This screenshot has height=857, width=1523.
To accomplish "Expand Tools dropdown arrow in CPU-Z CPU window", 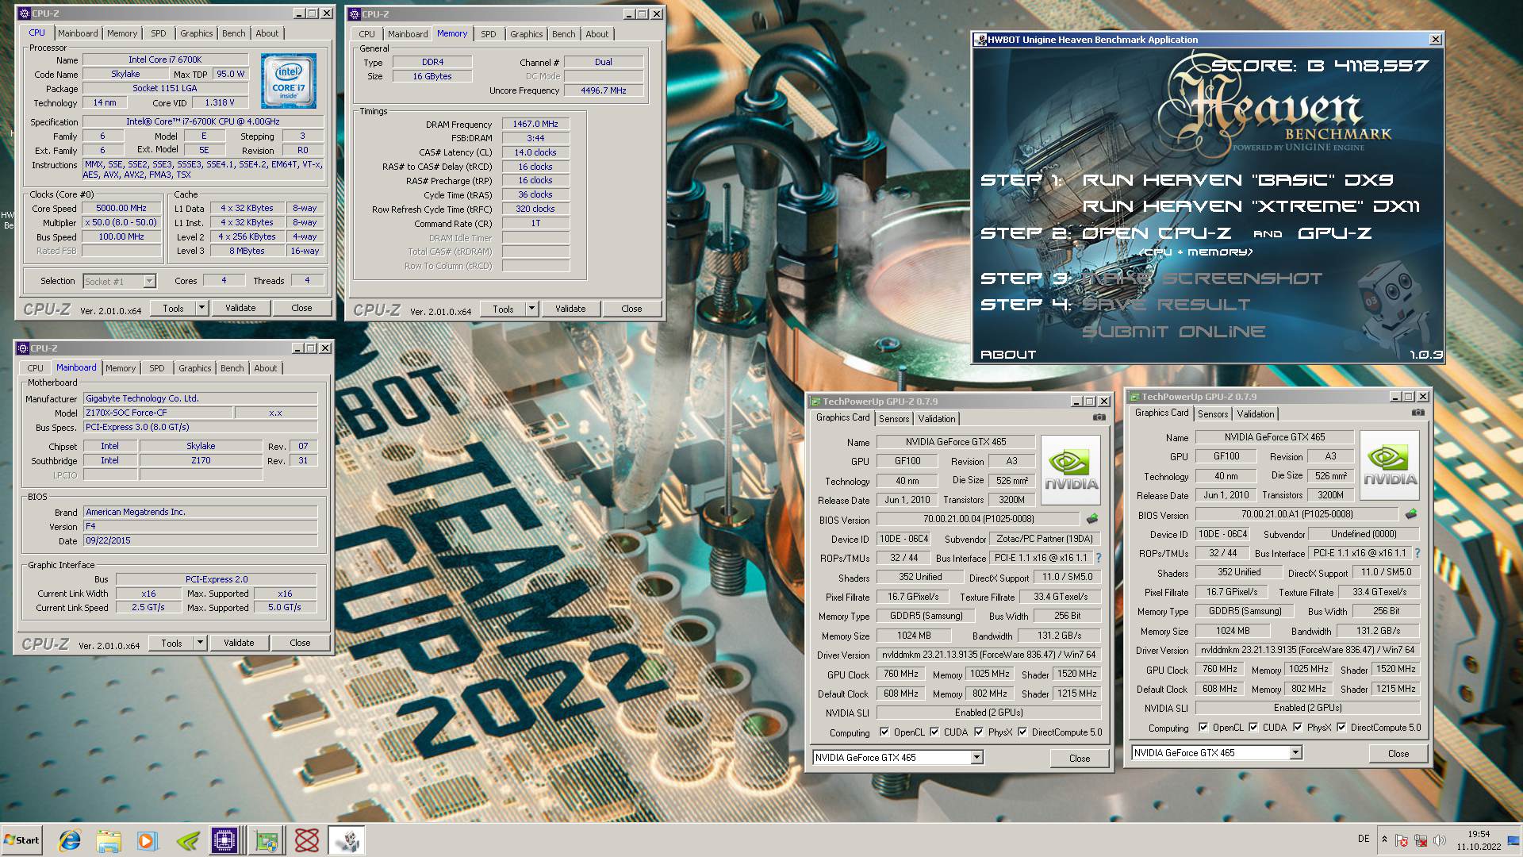I will pos(201,308).
